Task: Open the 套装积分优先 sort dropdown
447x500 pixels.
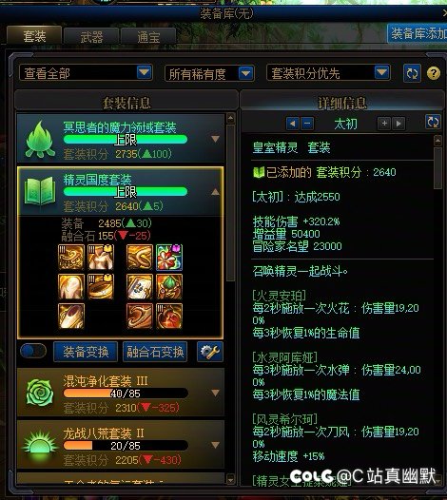Action: pos(328,73)
